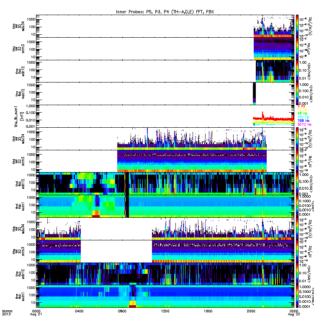Select the 'thd fbk scm1' axis label
Viewport: 314px width, 335px height.
(x=20, y=206)
